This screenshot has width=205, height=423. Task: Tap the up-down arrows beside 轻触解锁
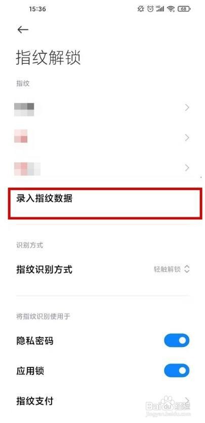click(187, 269)
